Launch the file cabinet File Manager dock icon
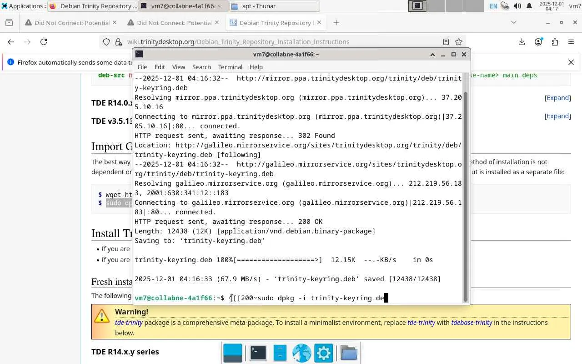Image resolution: width=582 pixels, height=364 pixels. pos(280,353)
